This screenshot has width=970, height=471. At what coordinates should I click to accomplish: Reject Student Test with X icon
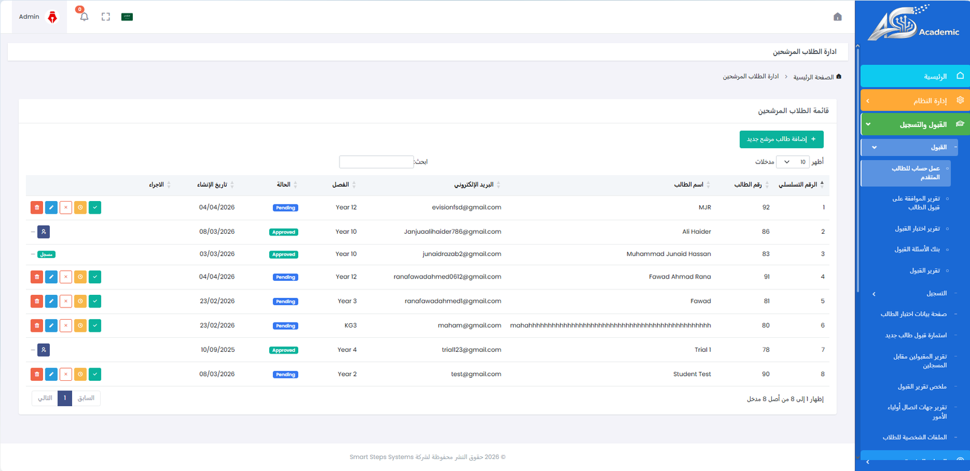(66, 374)
